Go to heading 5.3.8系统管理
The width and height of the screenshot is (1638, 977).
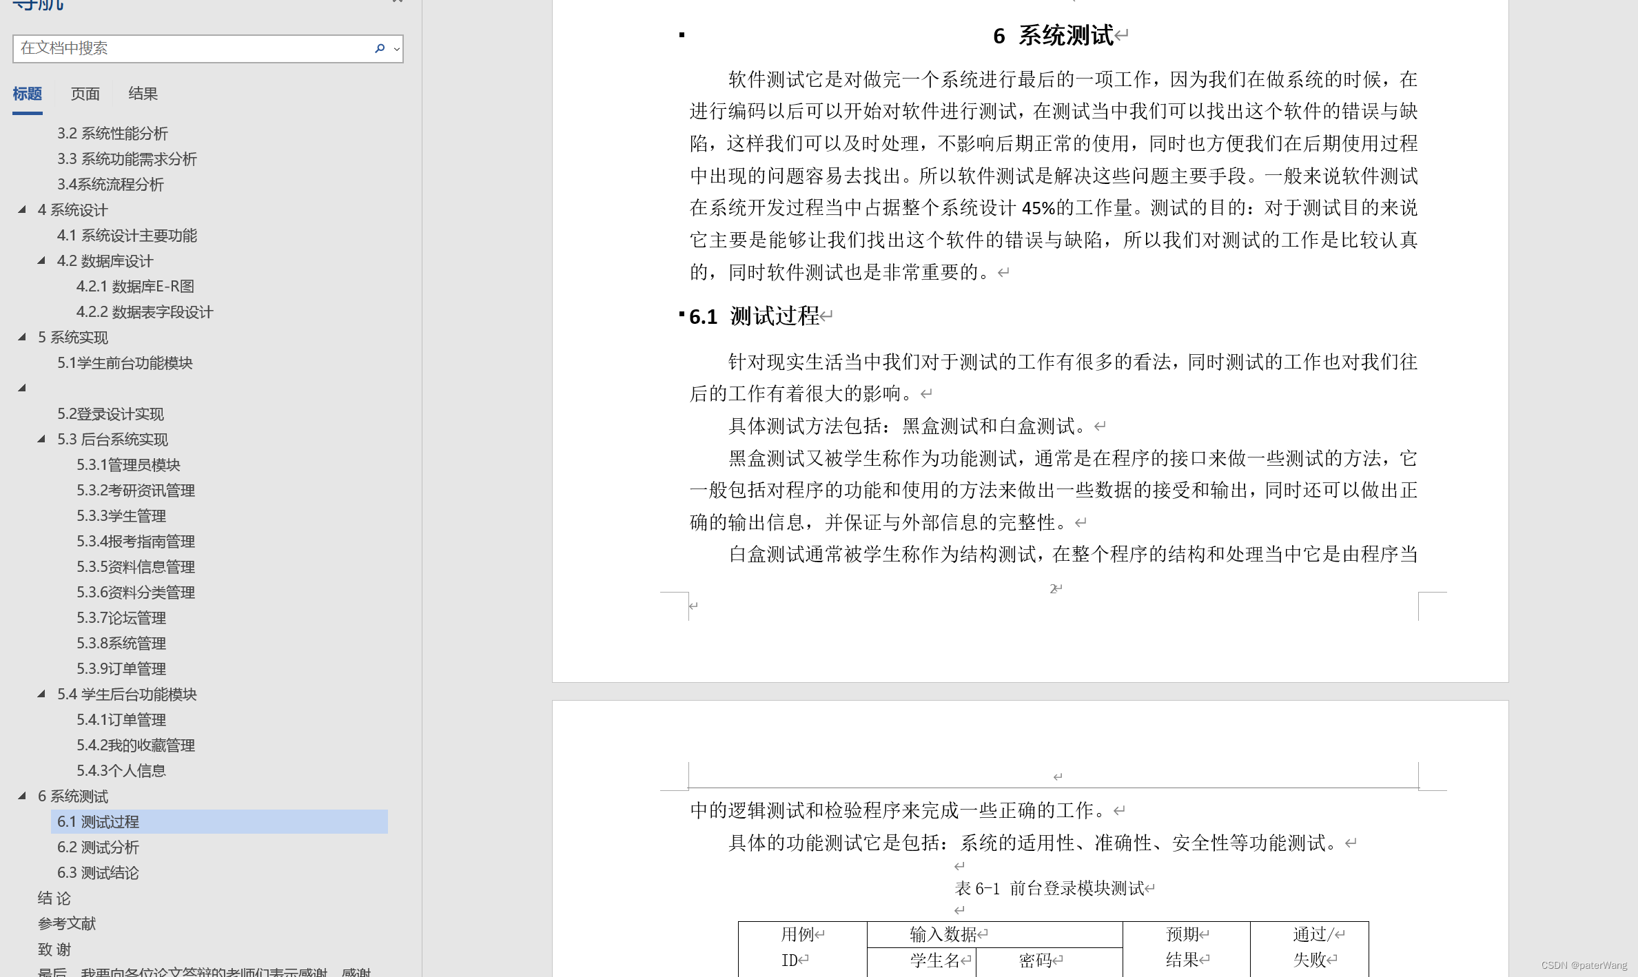[121, 643]
